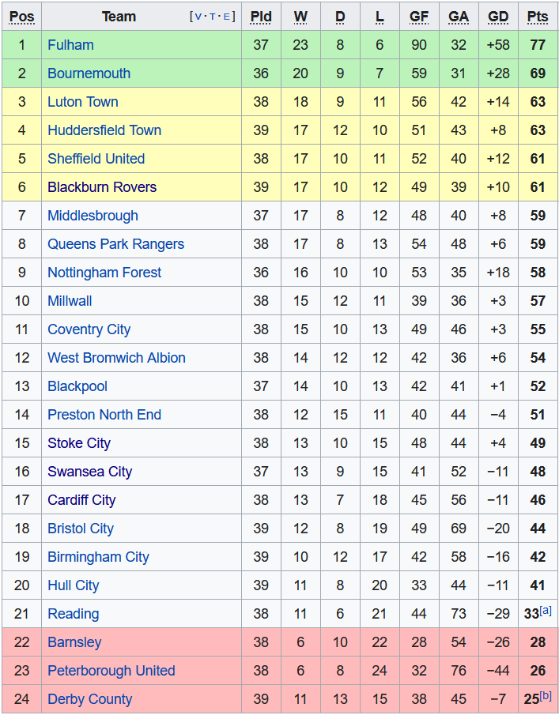
Task: Open the Luton Town link
Action: click(83, 102)
